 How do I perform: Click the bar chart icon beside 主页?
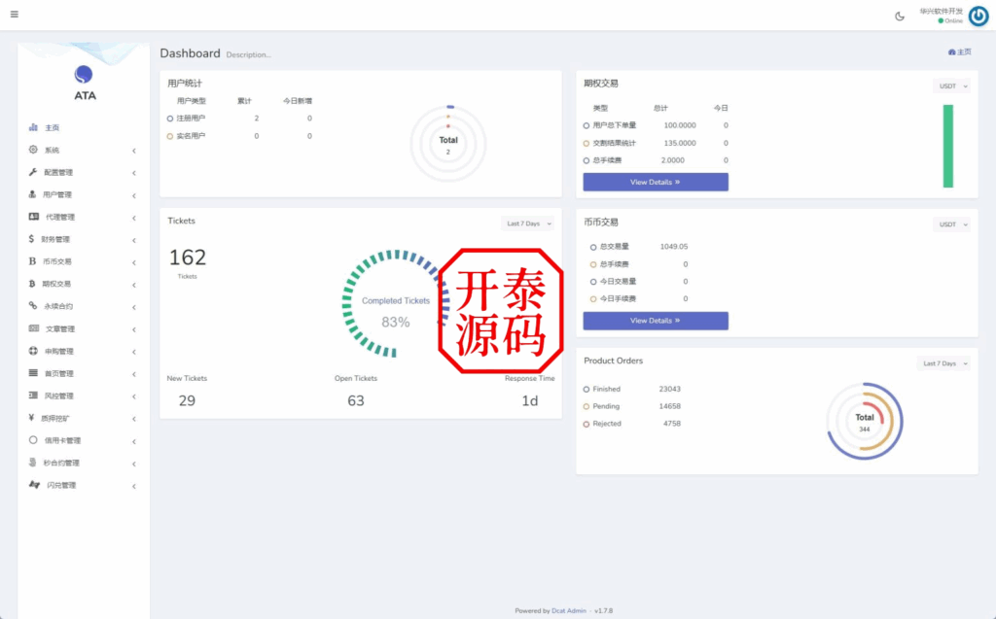click(33, 127)
